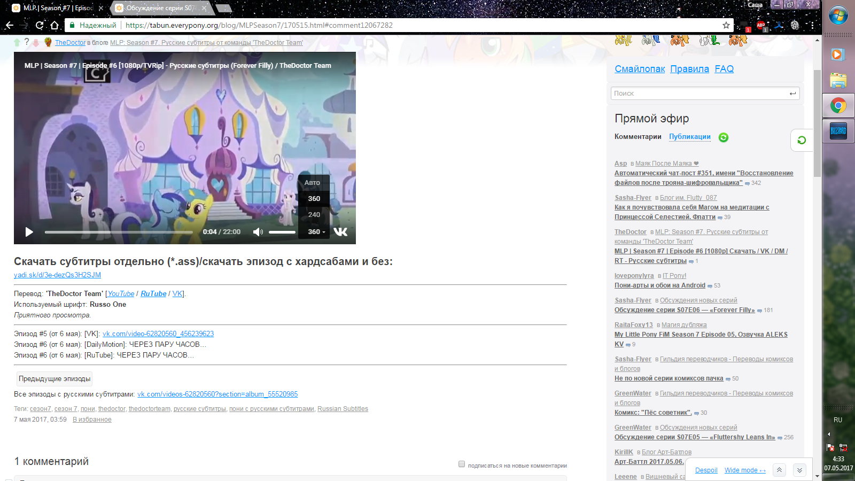Open the Правила link
Viewport: 855px width, 481px height.
(x=689, y=69)
